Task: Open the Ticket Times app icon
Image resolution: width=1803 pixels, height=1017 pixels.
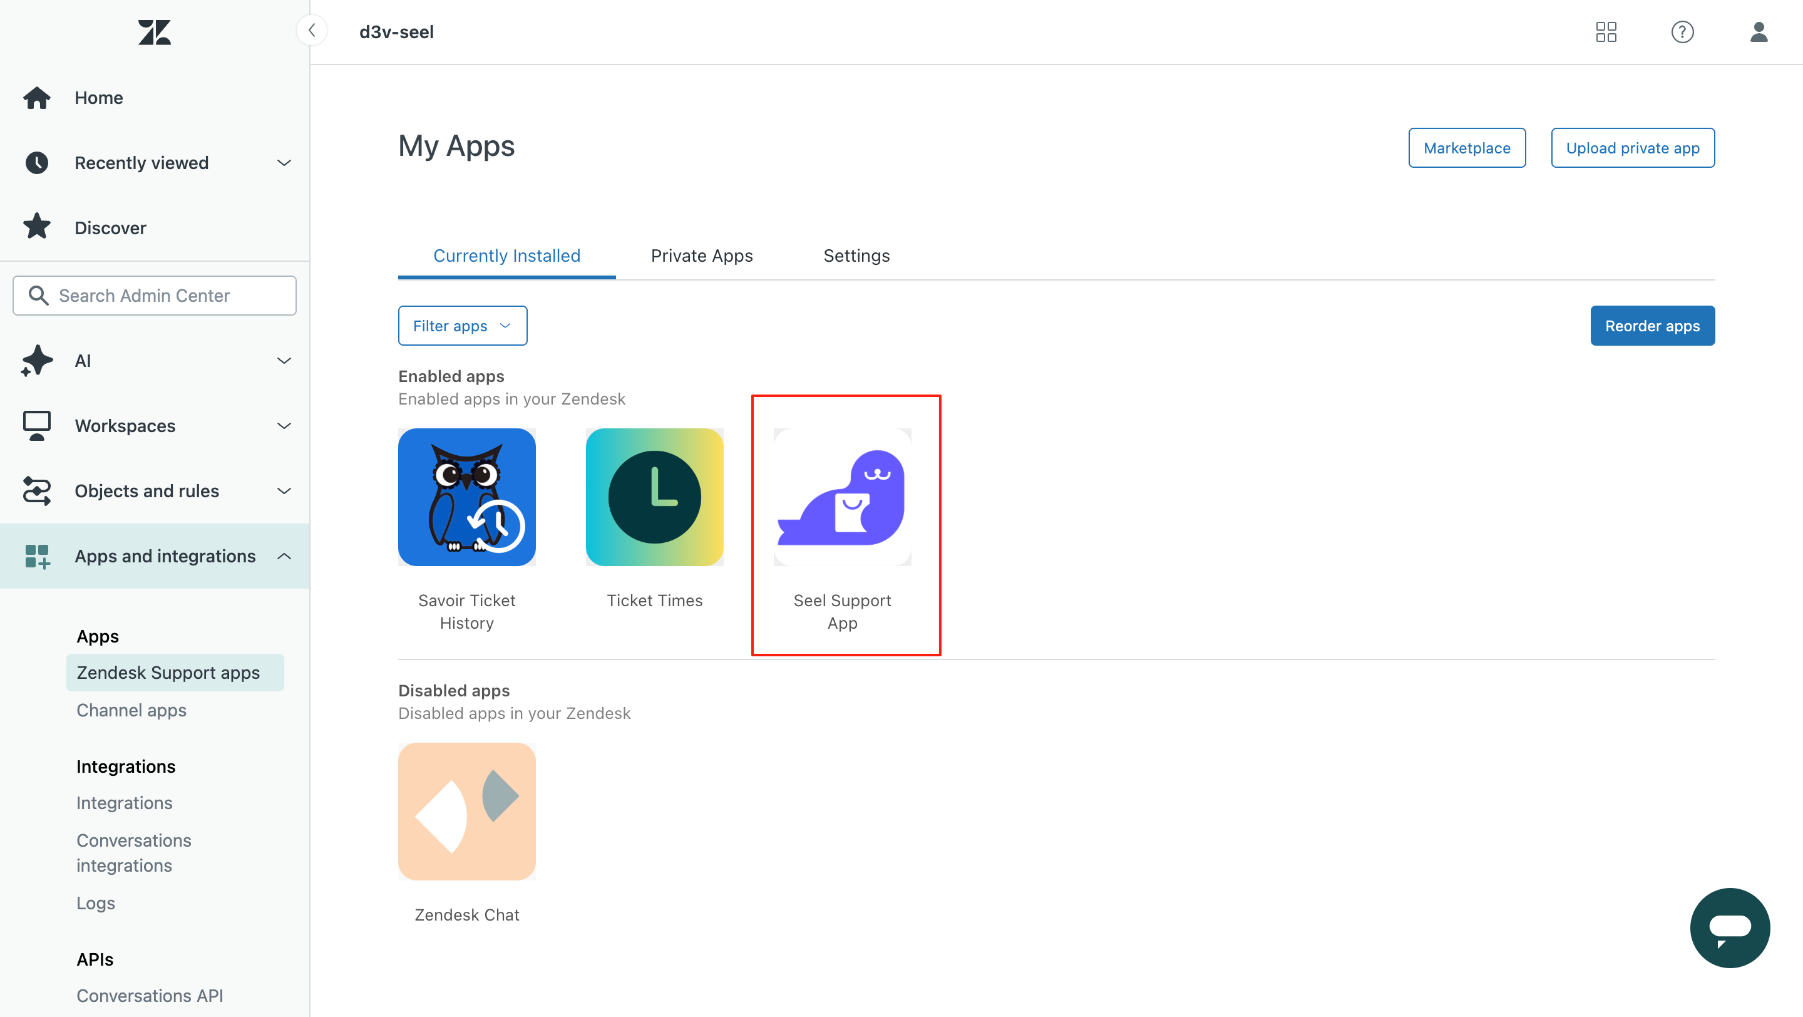Action: 654,497
